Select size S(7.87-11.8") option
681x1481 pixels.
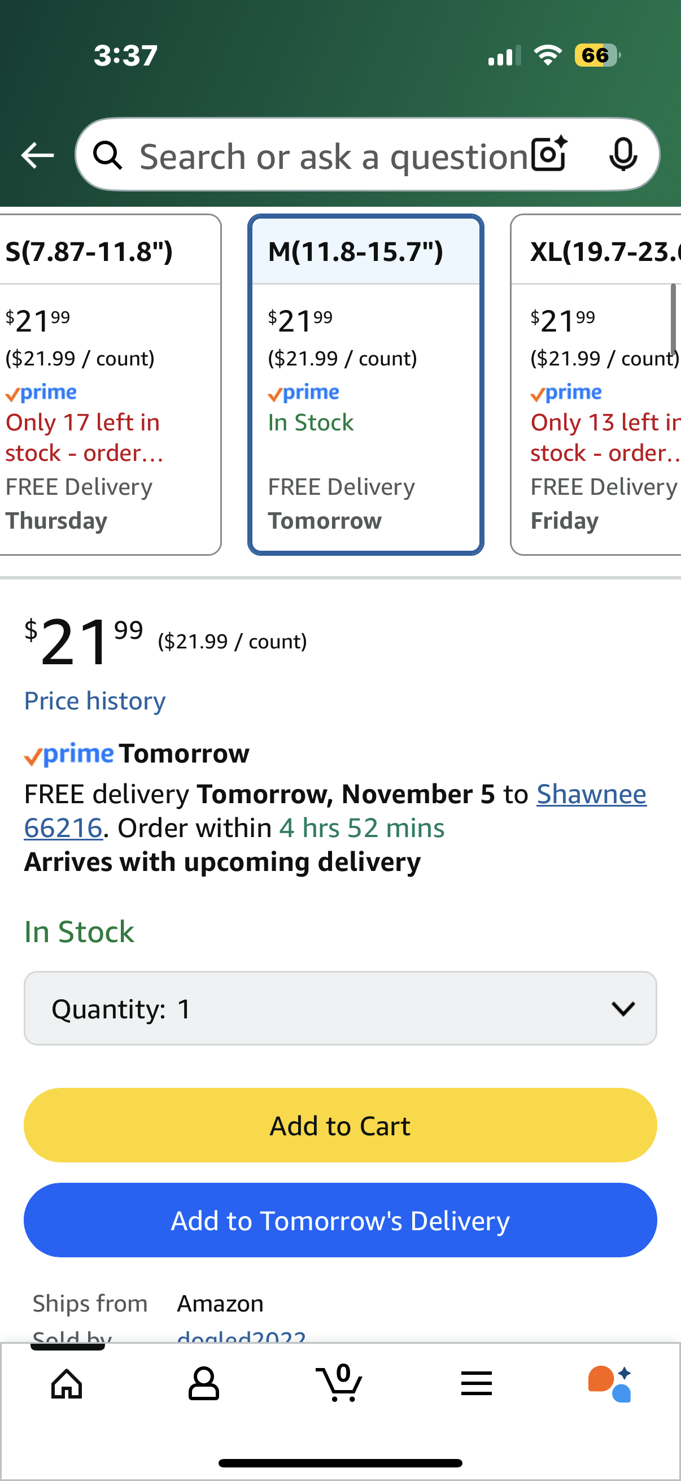[109, 384]
